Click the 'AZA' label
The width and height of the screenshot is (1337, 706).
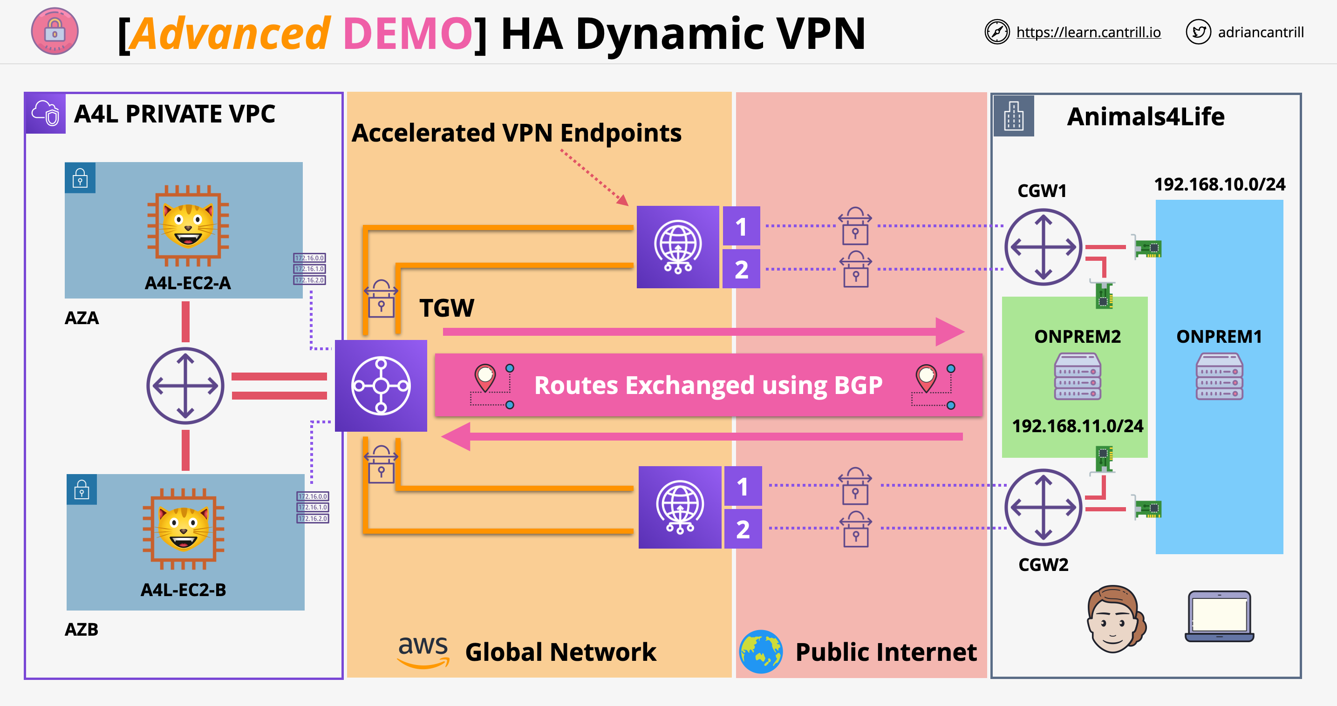[82, 318]
